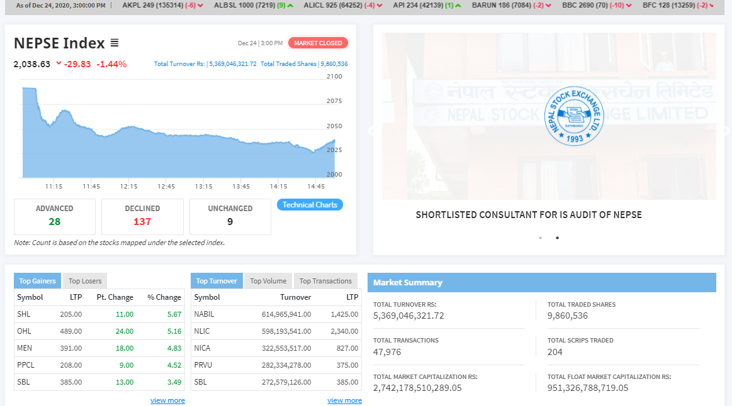This screenshot has width=732, height=406.
Task: Click the ALBSL 1000 ticker entry
Action: [x=254, y=6]
